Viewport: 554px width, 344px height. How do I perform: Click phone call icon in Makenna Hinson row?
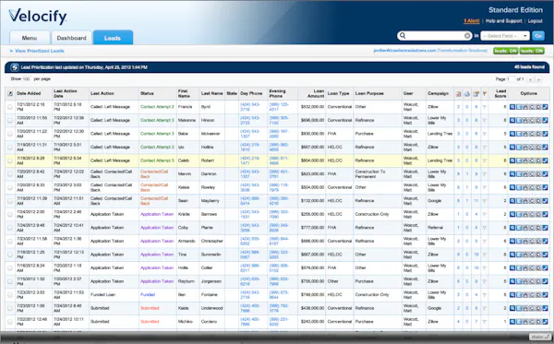pyautogui.click(x=545, y=120)
